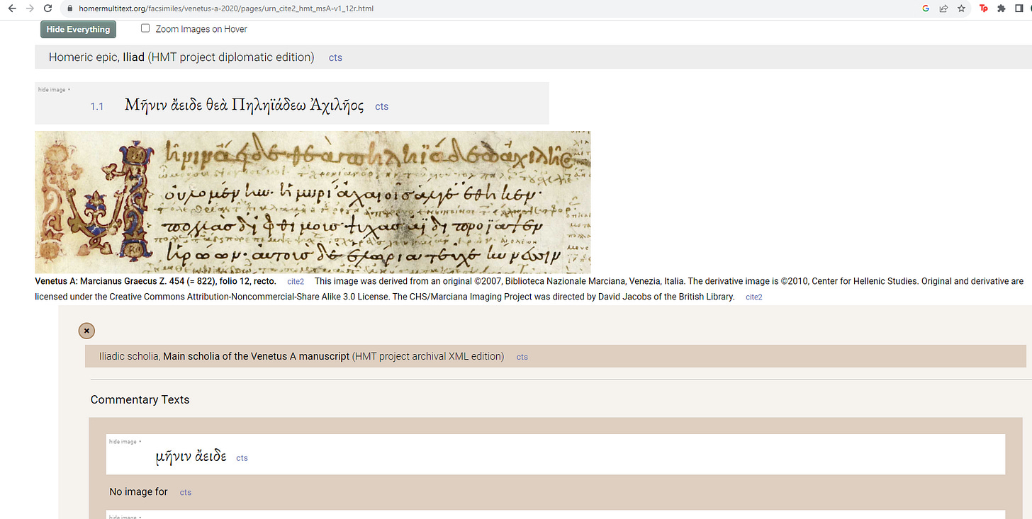
Task: Toggle hide image above μῆνιν ἄειδε comment
Action: [x=125, y=442]
